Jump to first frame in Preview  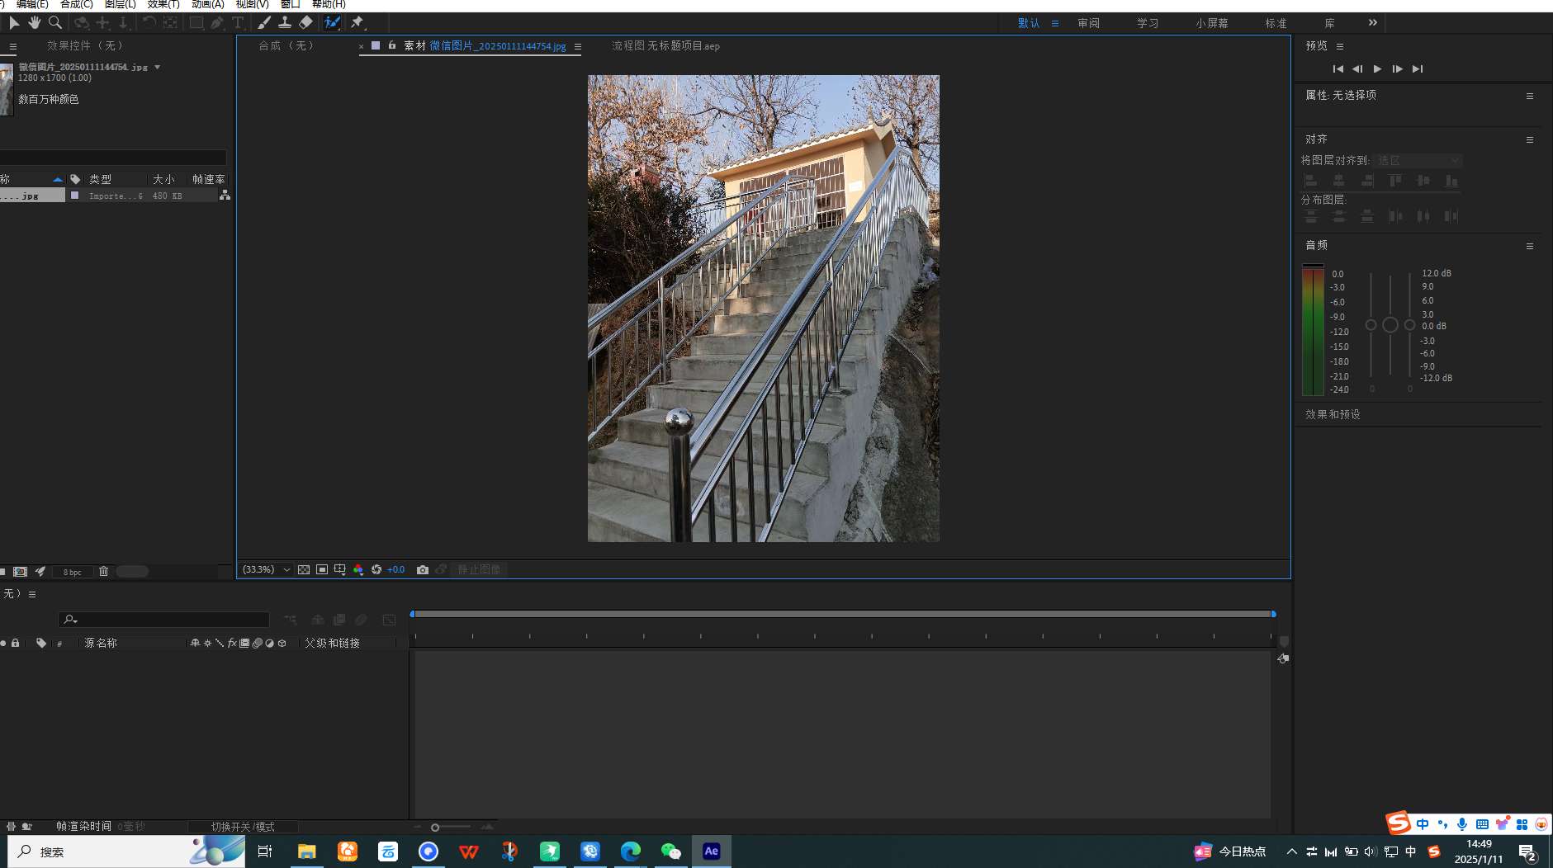click(1338, 68)
